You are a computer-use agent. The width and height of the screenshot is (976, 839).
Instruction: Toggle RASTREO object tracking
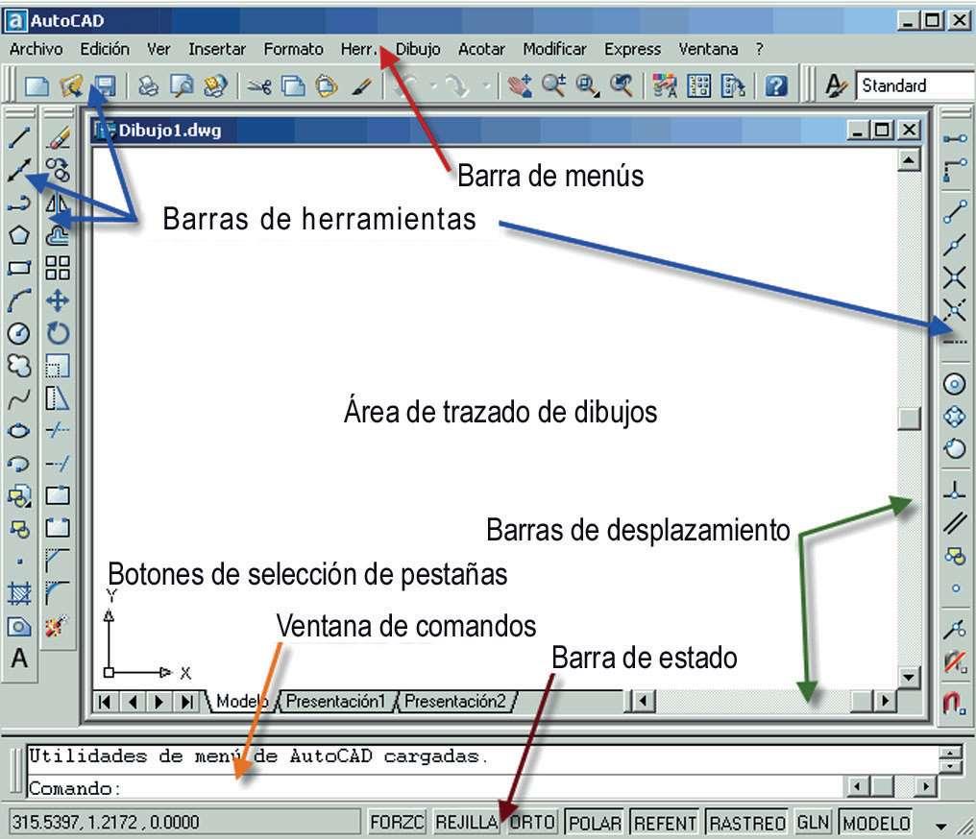click(747, 823)
